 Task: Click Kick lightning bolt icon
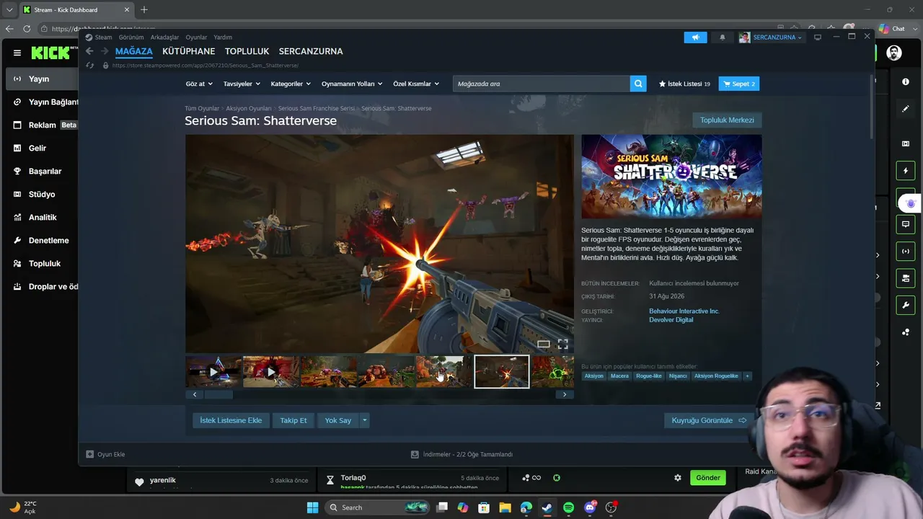906,171
